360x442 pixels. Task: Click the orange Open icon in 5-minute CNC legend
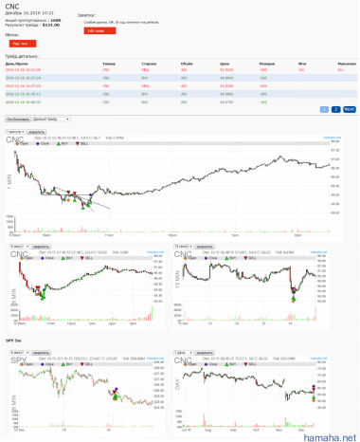tap(22, 258)
